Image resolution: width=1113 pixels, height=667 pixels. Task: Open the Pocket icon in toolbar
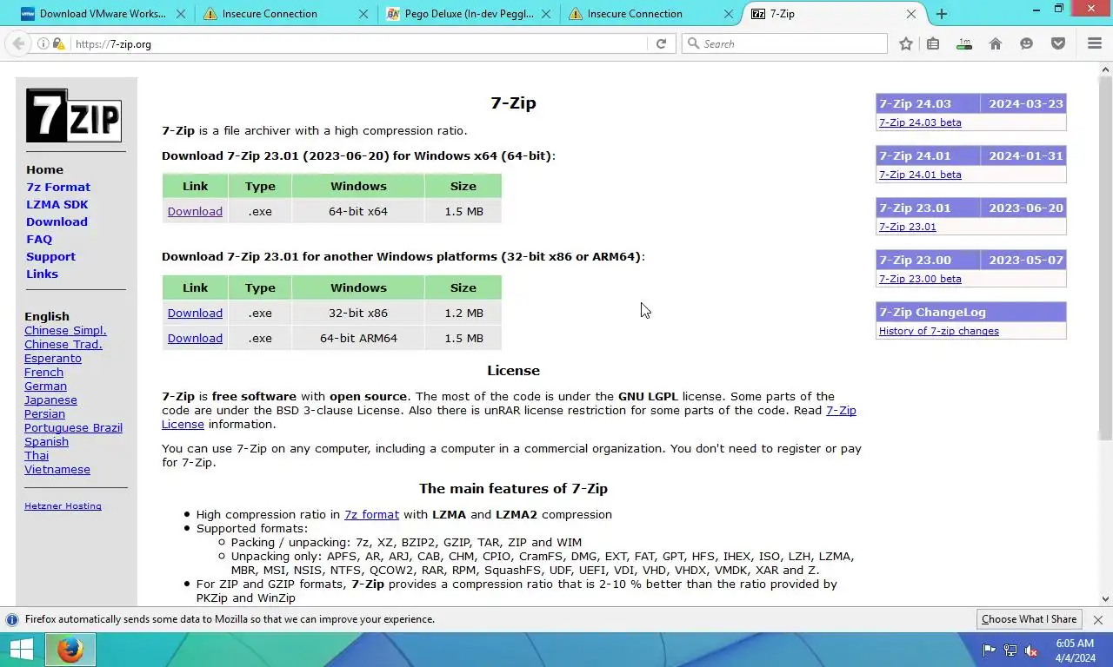coord(1058,43)
